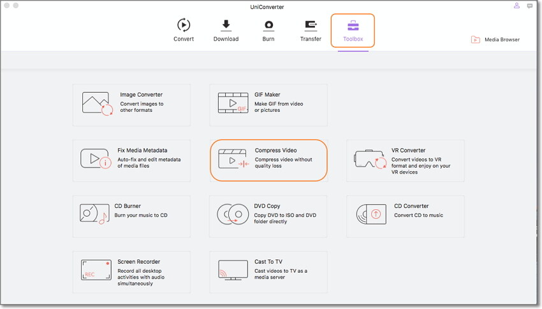Click the Screen Recorder REC icon
The image size is (542, 309).
[x=96, y=270]
